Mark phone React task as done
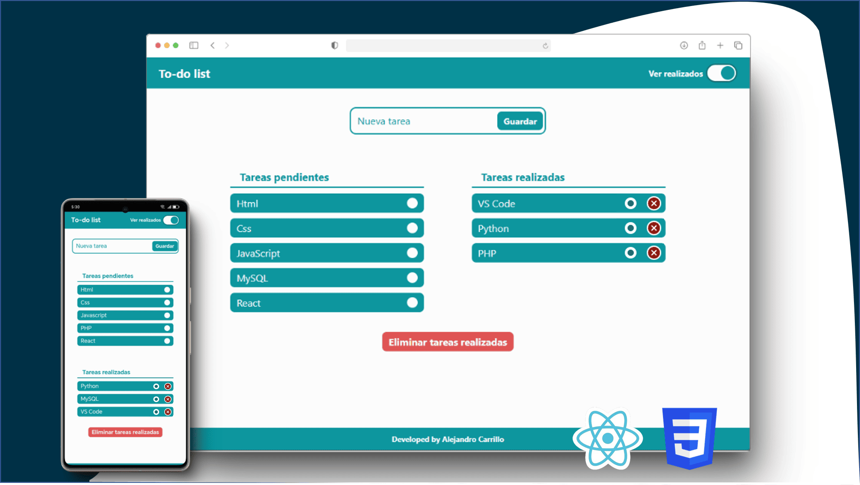860x485 pixels. point(167,341)
